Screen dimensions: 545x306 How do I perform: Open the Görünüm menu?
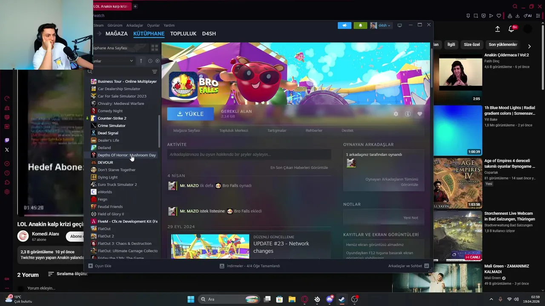115,25
